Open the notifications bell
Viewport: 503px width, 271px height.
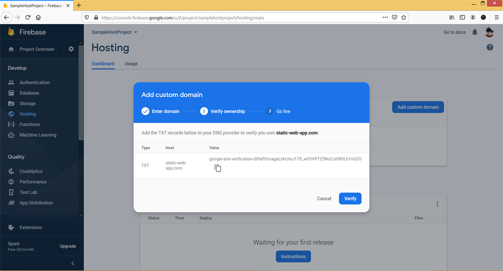click(475, 32)
